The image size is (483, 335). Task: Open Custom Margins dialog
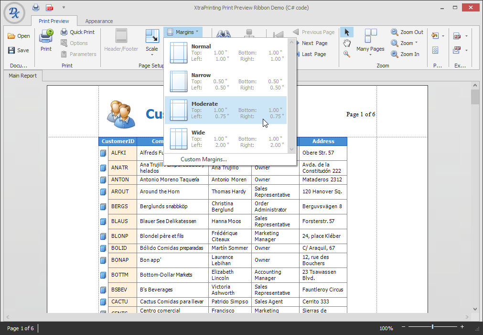tap(204, 159)
